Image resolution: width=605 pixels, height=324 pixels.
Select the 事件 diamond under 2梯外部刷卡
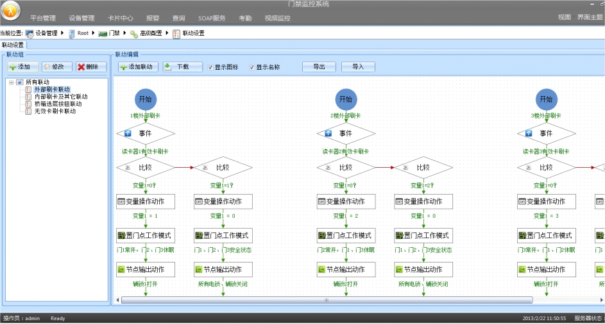pyautogui.click(x=346, y=134)
